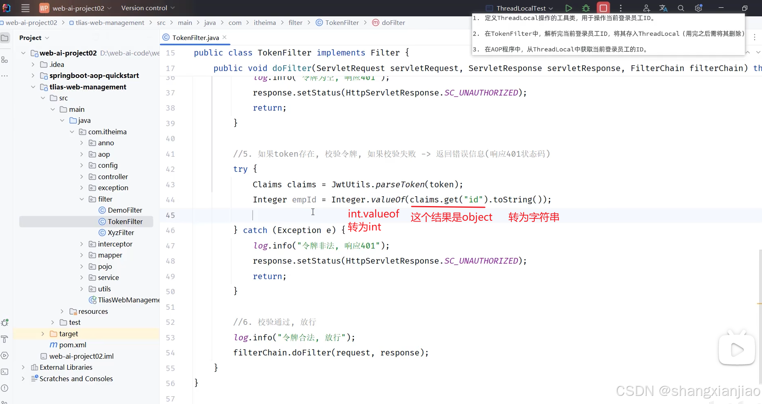762x404 pixels.
Task: Expand the target folder
Action: click(x=43, y=334)
